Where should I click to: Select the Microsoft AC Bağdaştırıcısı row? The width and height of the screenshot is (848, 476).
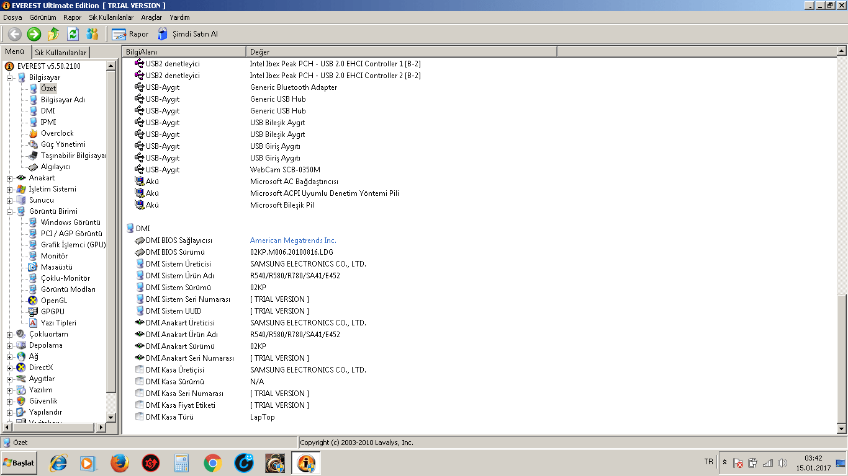pos(479,182)
